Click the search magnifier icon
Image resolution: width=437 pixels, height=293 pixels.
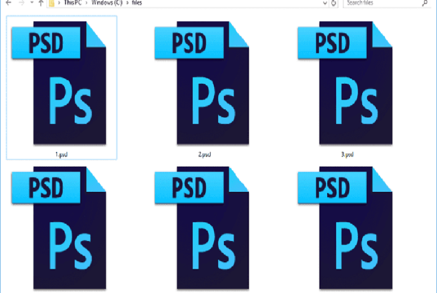point(425,3)
